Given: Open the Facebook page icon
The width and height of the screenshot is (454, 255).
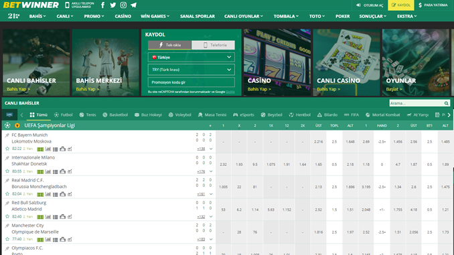Looking at the screenshot, I should [103, 5].
